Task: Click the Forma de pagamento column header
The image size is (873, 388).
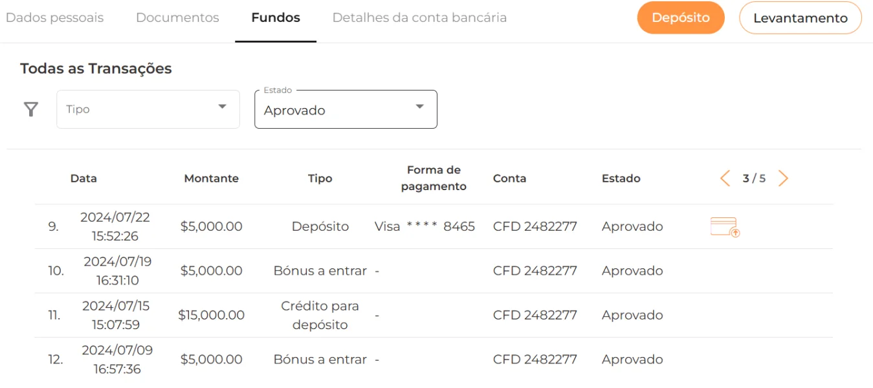Action: (x=434, y=178)
